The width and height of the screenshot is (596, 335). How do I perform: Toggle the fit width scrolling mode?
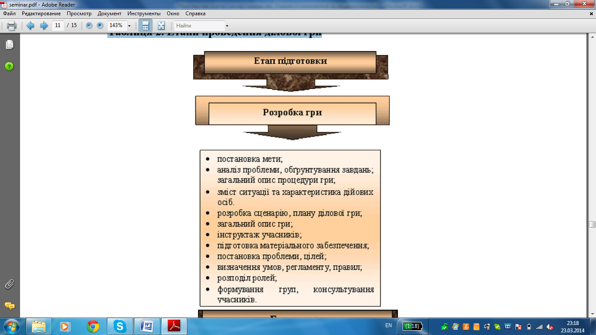(146, 26)
